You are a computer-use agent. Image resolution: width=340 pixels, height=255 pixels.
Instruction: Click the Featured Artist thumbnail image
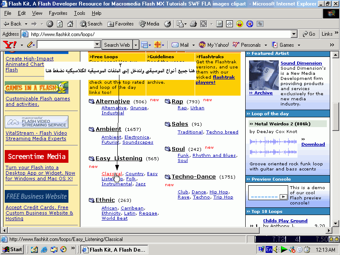(x=263, y=75)
